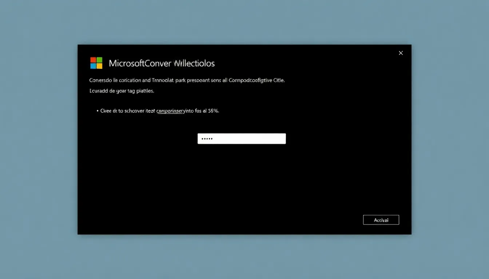This screenshot has height=279, width=489.
Task: Open the underlined canporinsery link
Action: [171, 111]
